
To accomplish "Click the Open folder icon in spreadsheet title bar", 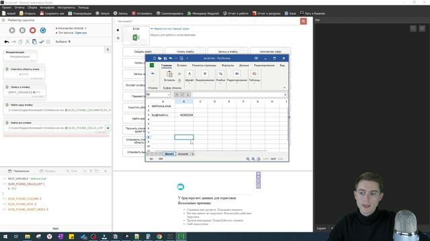I will tap(160, 58).
